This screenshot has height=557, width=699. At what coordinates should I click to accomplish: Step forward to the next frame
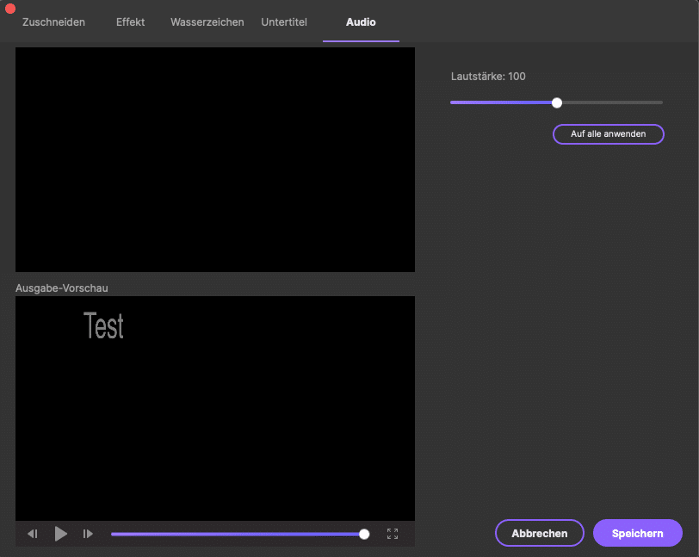point(88,534)
